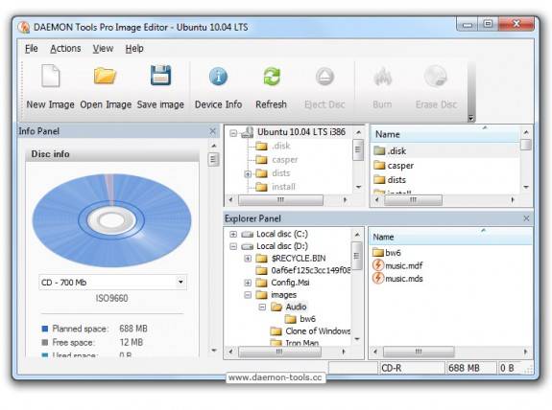Click CD-R status bar entry

[412, 368]
